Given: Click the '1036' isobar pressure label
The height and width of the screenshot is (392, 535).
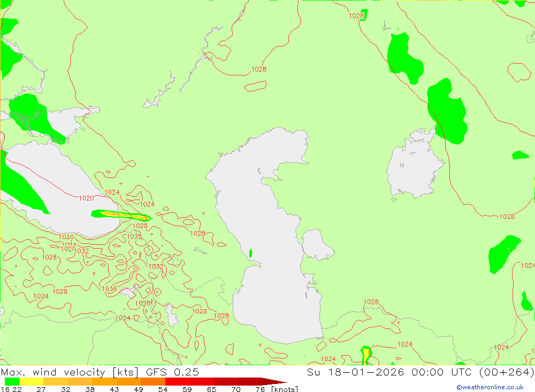Looking at the screenshot, I should click(x=110, y=289).
